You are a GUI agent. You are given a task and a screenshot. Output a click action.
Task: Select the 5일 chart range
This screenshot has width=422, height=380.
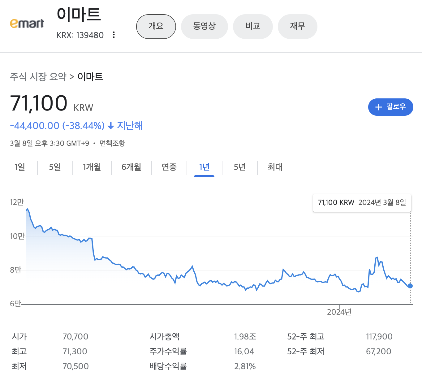click(x=55, y=167)
